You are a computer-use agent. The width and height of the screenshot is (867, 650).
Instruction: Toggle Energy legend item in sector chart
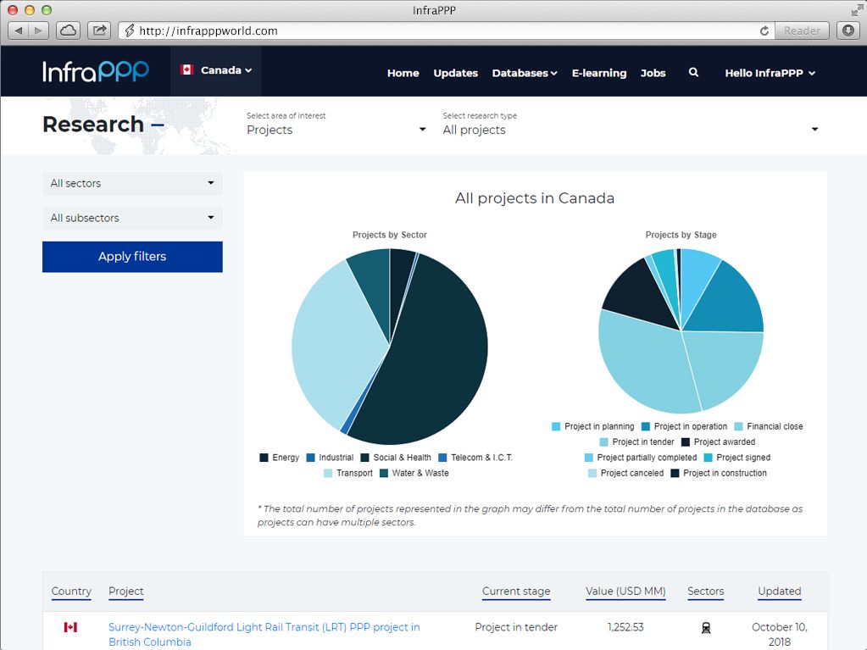coord(279,458)
